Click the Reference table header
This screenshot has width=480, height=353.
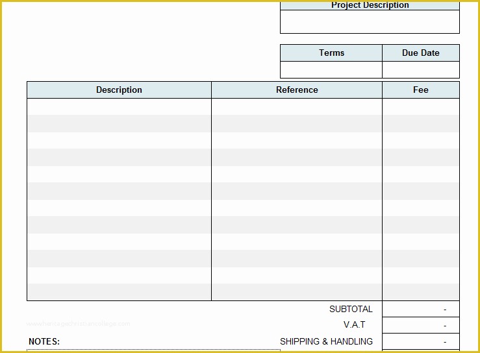click(297, 90)
